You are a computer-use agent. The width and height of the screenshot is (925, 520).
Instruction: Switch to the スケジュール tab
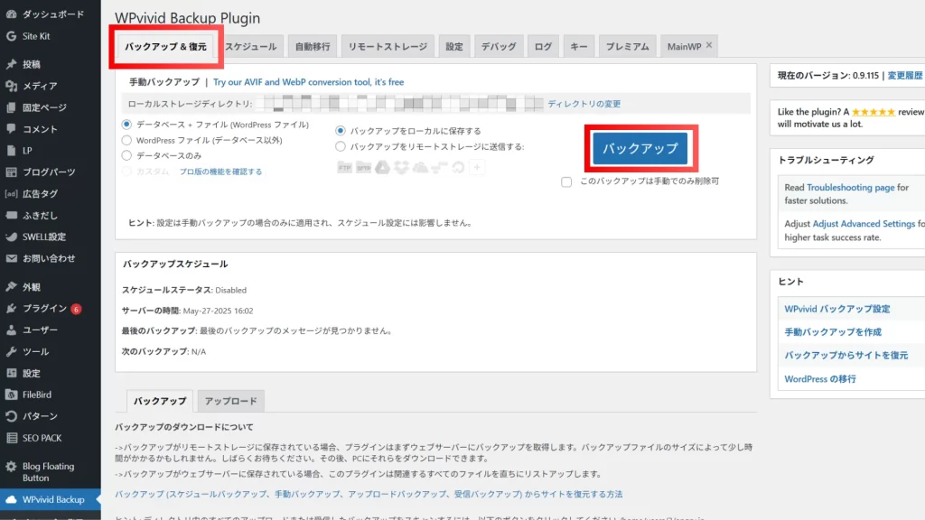pyautogui.click(x=251, y=46)
